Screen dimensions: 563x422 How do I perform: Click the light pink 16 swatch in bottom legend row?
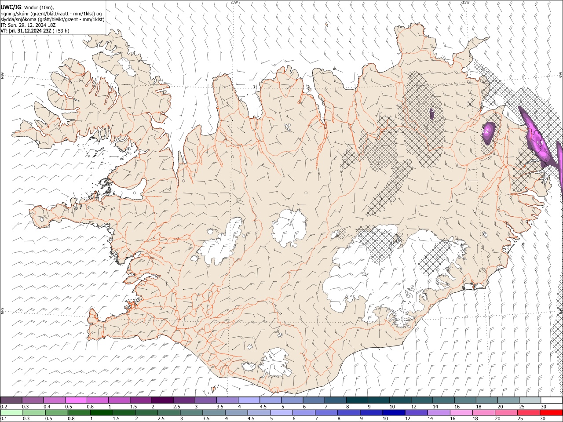(x=461, y=413)
